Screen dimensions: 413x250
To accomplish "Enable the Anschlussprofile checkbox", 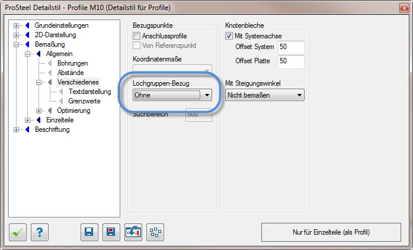I will pos(136,36).
